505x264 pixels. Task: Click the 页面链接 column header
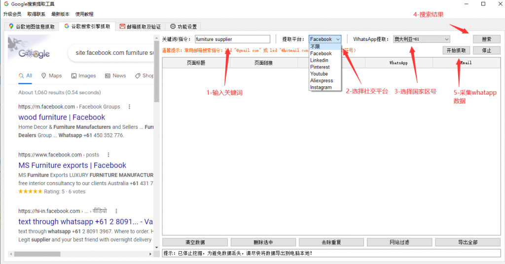[x=263, y=63]
